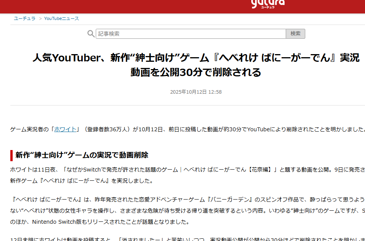Click the quoted video title なぜかSwitchで発売が許された話題のゲーム
Viewport: 365px width, 241px height.
[123, 170]
